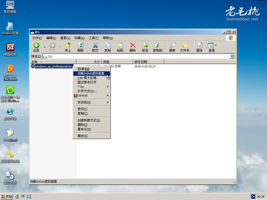Open 分区工具 DiskGenius desktop icon

(x=10, y=73)
